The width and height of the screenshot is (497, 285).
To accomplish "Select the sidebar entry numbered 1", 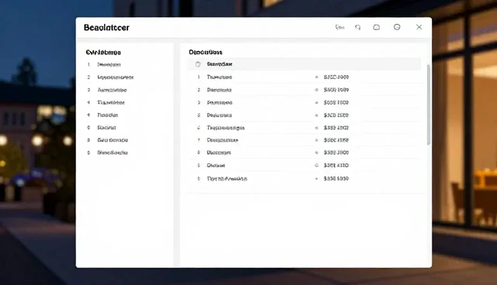I will tap(109, 64).
